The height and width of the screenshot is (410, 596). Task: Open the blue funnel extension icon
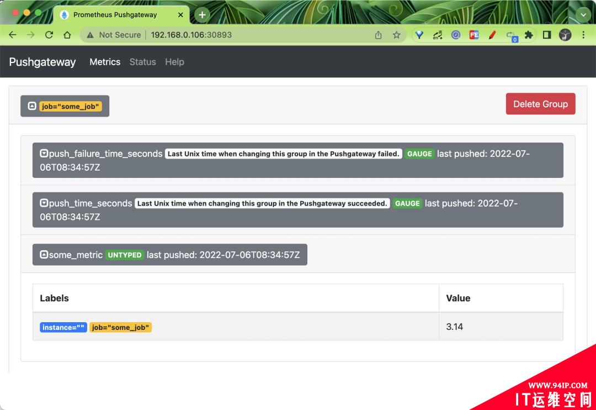tap(419, 35)
